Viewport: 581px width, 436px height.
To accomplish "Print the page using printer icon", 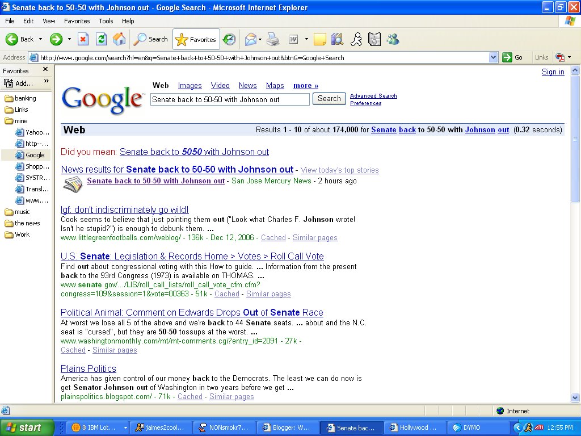I will (273, 39).
